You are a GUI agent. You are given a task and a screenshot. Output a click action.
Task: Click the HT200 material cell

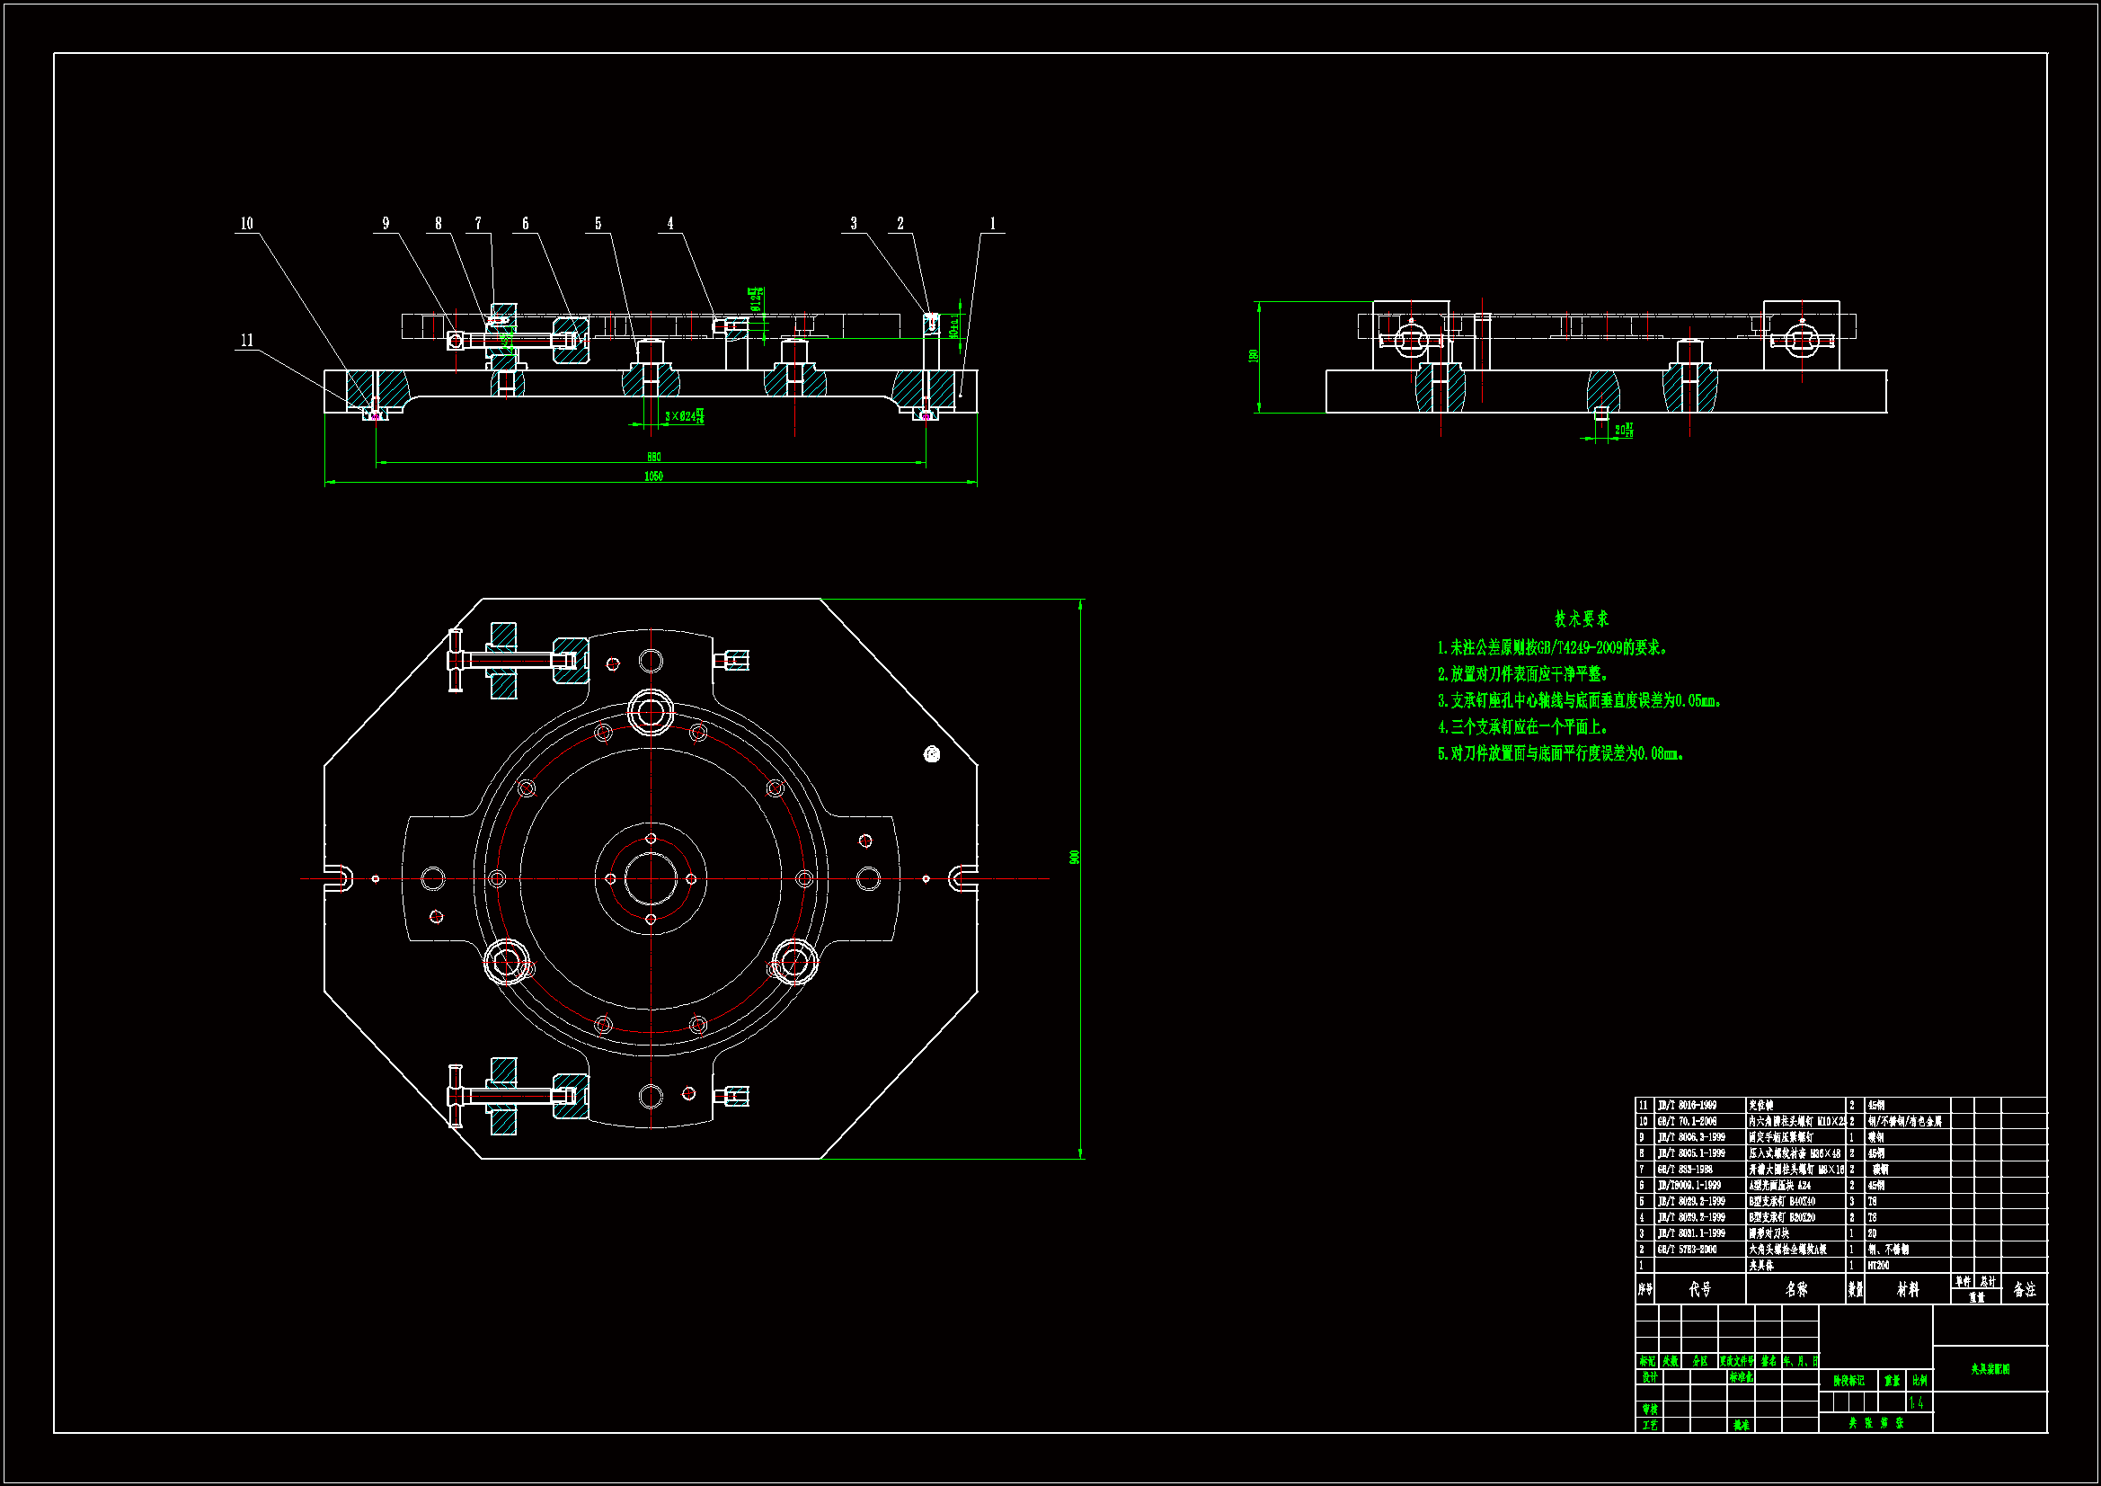click(x=1879, y=1266)
